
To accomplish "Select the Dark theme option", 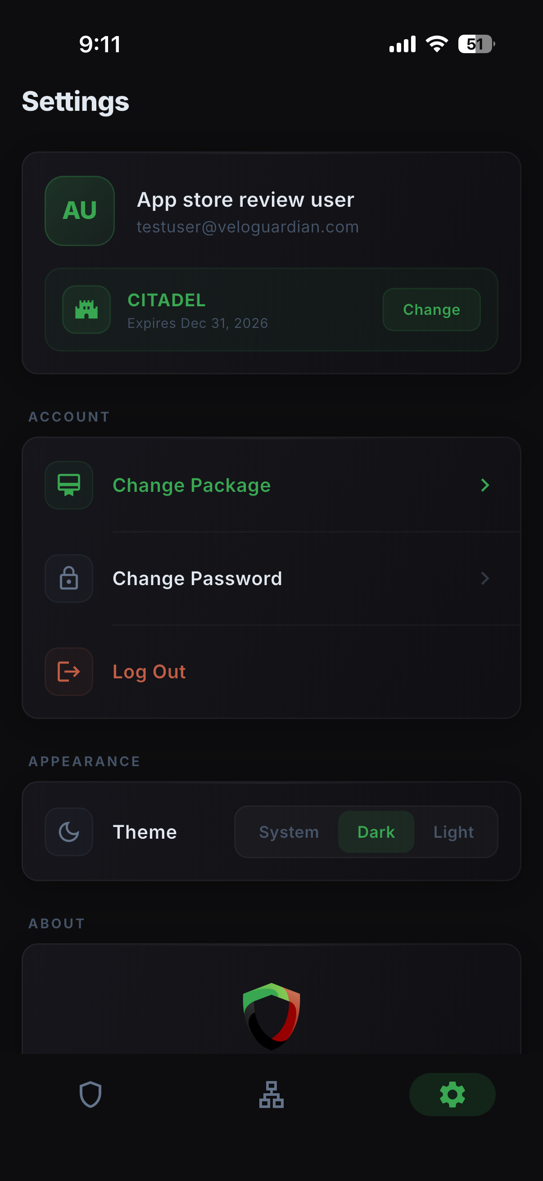I will (376, 831).
